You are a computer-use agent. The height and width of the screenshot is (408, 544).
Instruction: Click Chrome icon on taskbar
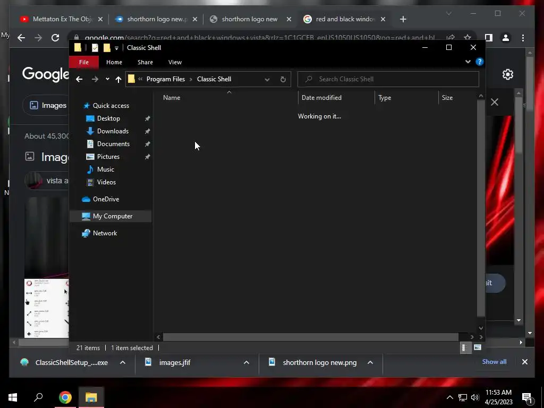pyautogui.click(x=65, y=397)
